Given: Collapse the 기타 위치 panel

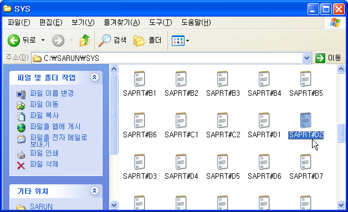Looking at the screenshot, I should coord(95,191).
